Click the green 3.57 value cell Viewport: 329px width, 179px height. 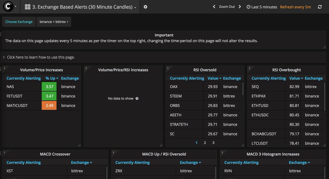pos(49,87)
